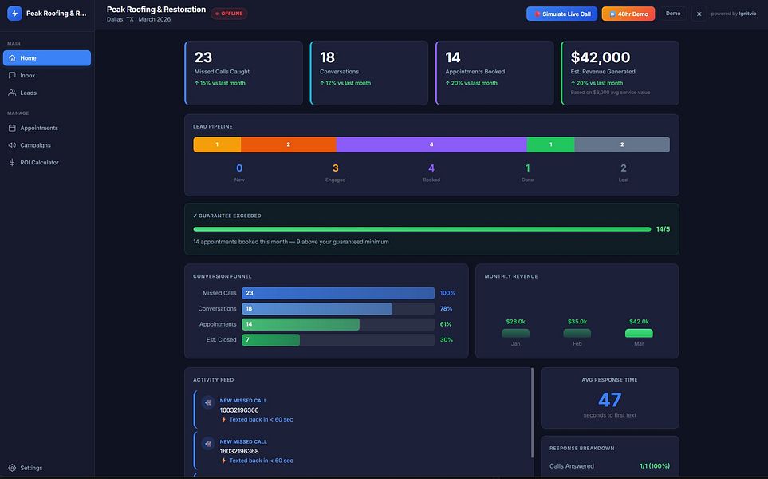
Task: Click the 78% funnel percentage
Action: (x=446, y=308)
